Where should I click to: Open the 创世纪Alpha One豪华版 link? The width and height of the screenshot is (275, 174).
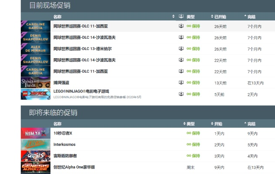(74, 167)
